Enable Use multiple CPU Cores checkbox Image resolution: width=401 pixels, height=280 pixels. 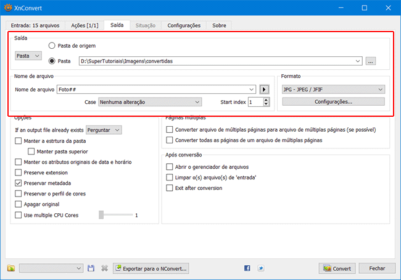[x=19, y=214]
